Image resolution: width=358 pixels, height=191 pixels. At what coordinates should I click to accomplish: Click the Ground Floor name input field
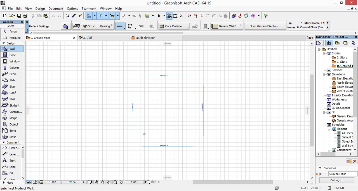pos(343,174)
